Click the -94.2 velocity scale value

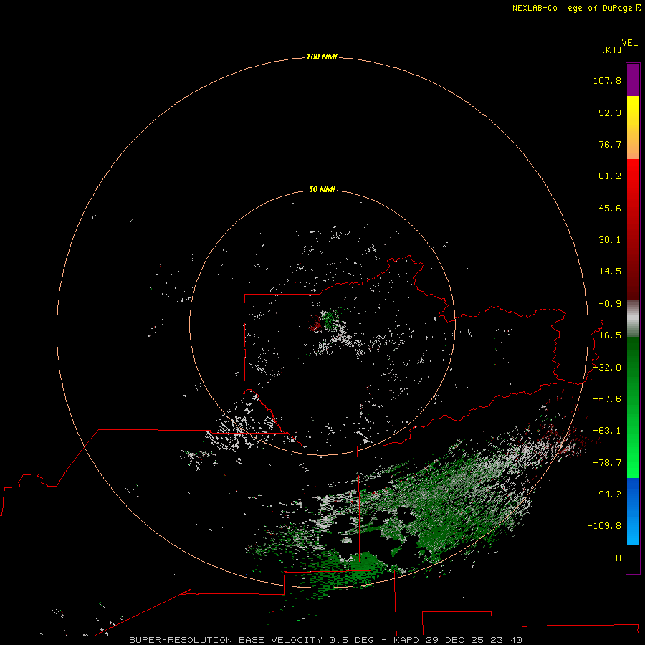pos(607,494)
